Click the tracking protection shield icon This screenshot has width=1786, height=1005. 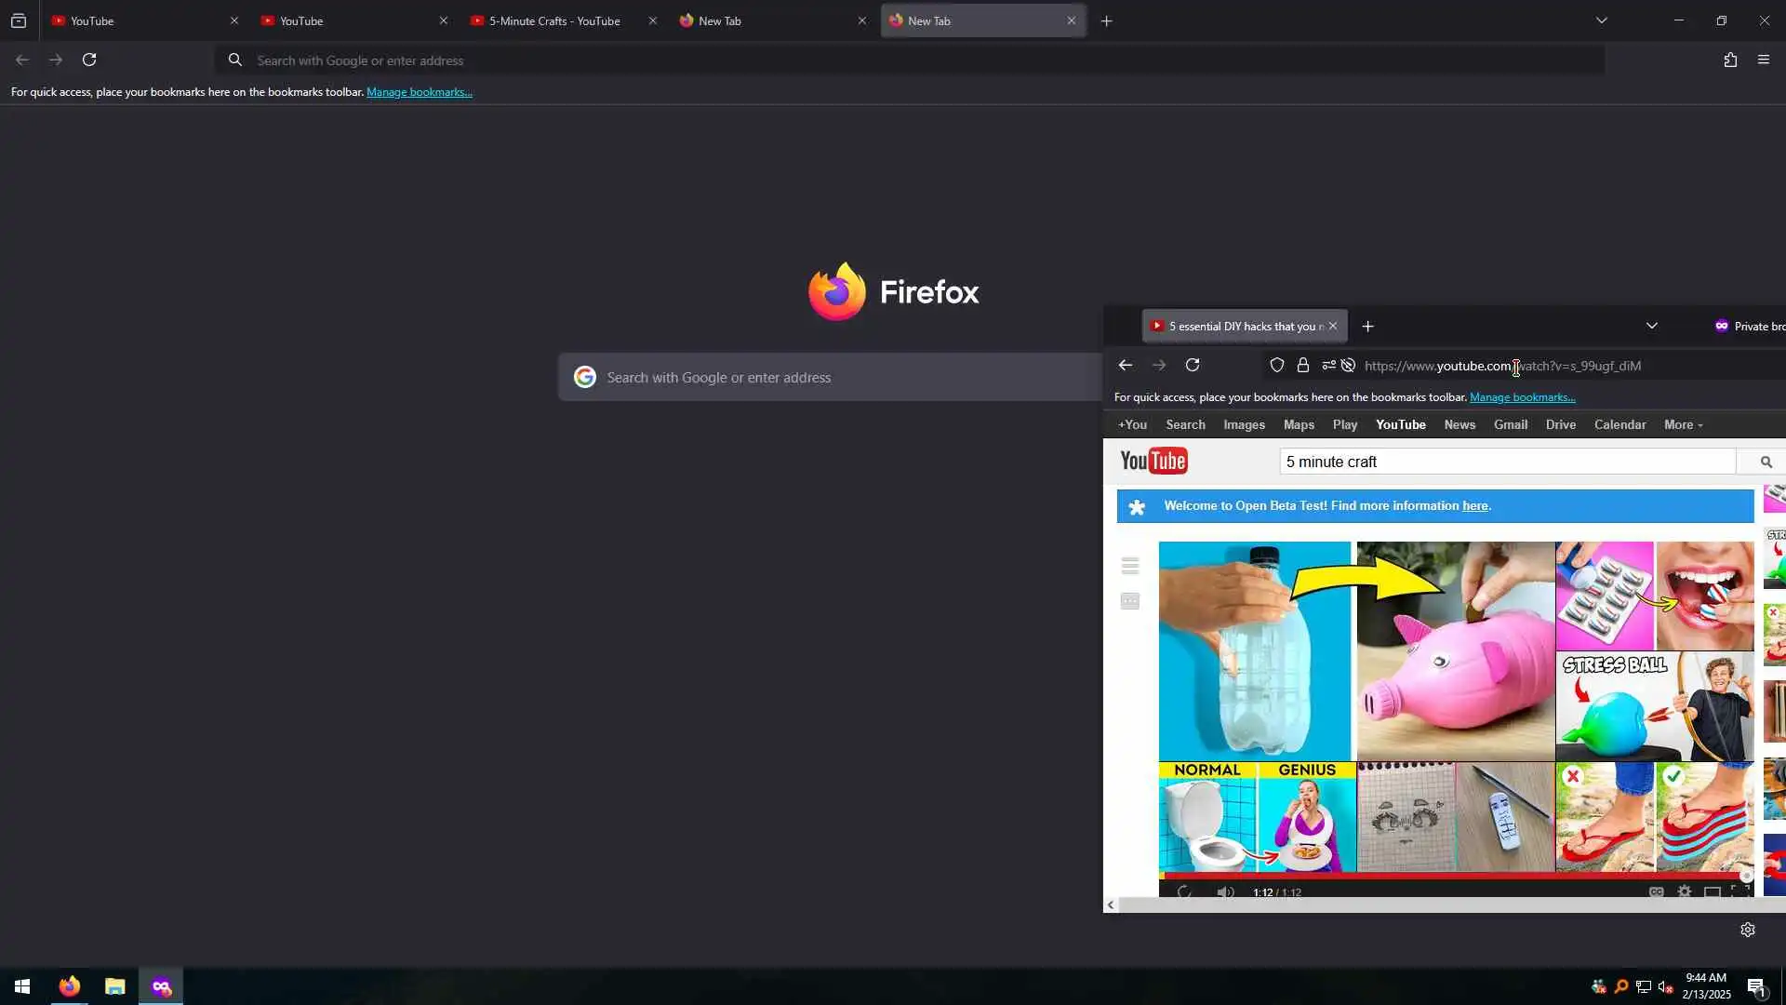pos(1277,366)
